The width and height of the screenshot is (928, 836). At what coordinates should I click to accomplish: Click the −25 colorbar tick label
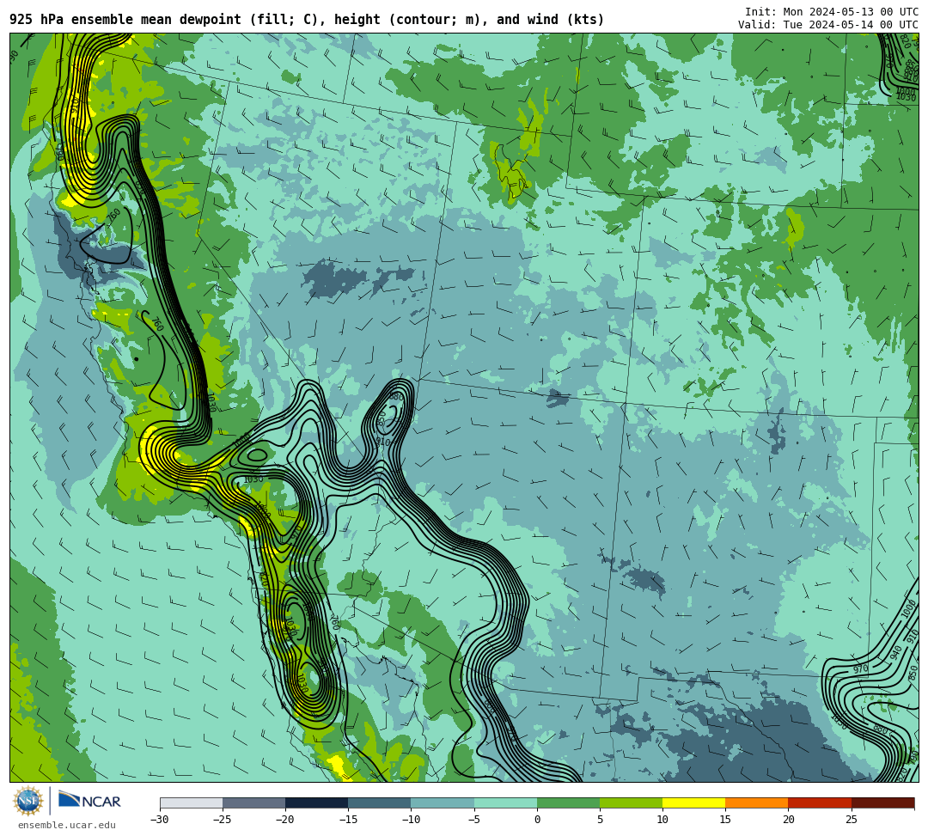223,820
